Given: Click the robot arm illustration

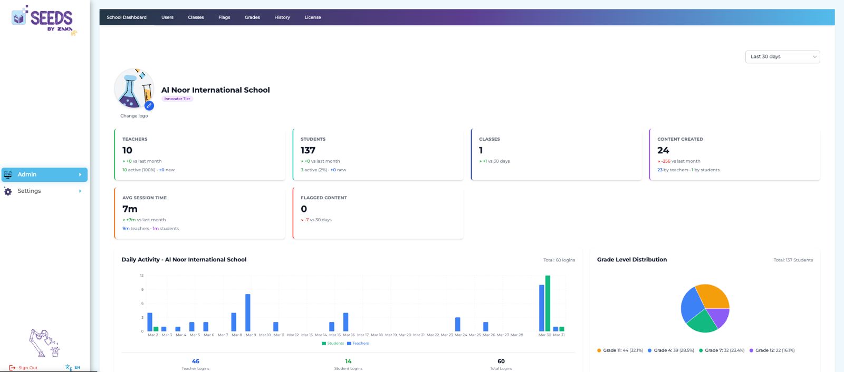Looking at the screenshot, I should coord(44,343).
